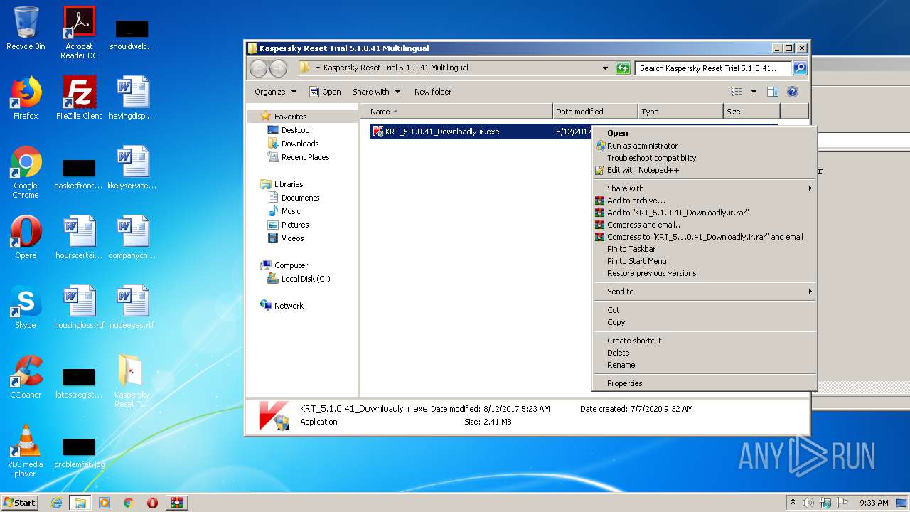Image resolution: width=910 pixels, height=512 pixels.
Task: Click the Explorer search input field
Action: tap(714, 68)
